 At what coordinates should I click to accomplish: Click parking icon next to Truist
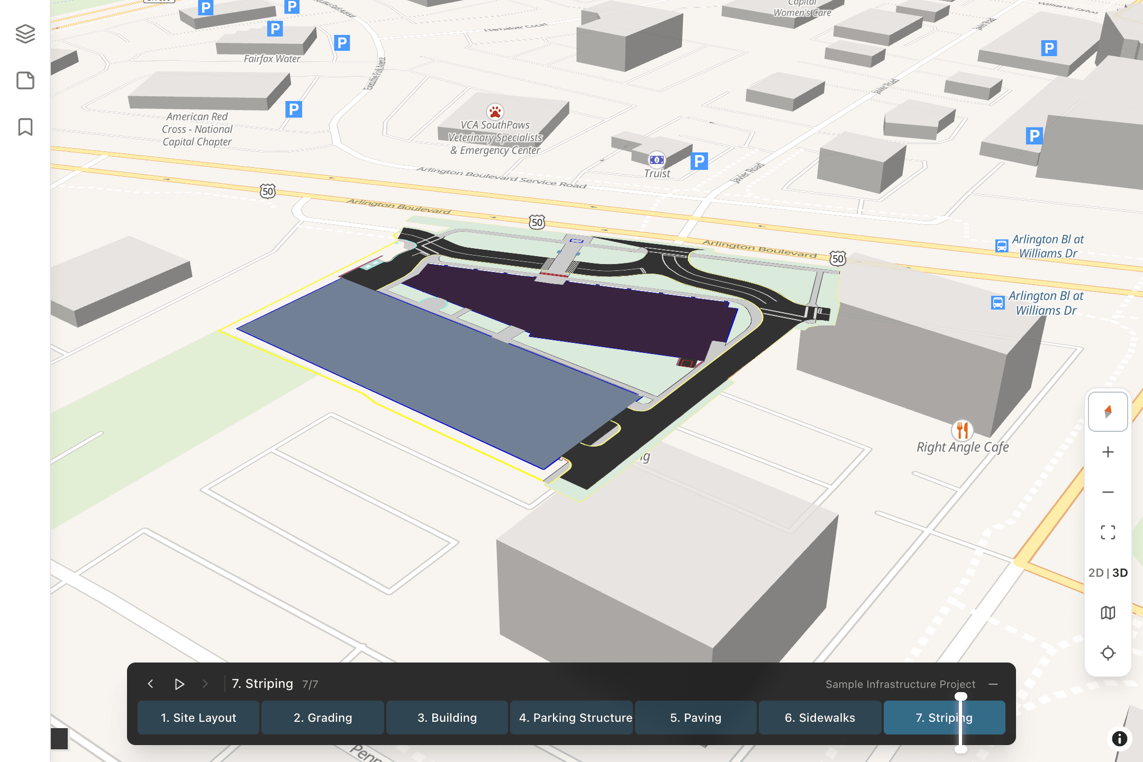click(x=699, y=161)
